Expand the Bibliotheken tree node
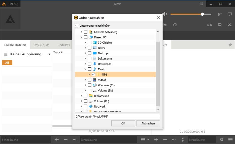The height and width of the screenshot is (144, 235). click(81, 96)
